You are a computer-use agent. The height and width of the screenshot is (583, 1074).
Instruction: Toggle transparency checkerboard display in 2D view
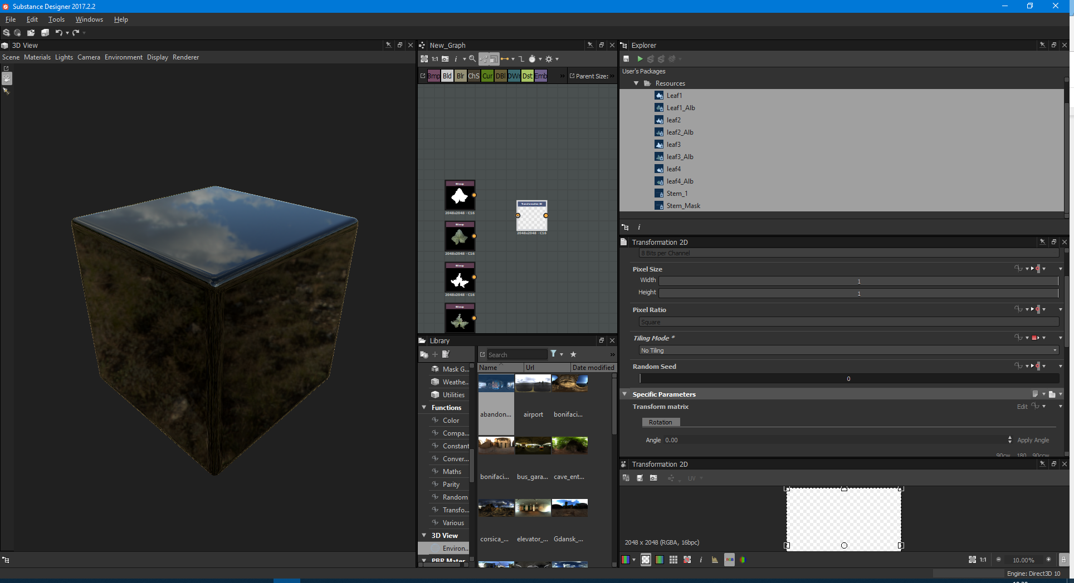click(646, 560)
